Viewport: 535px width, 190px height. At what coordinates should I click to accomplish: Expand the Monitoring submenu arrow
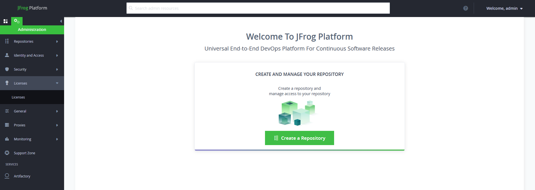[57, 139]
